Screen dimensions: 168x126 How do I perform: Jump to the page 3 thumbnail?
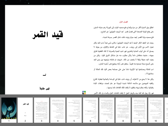[x=42, y=110]
